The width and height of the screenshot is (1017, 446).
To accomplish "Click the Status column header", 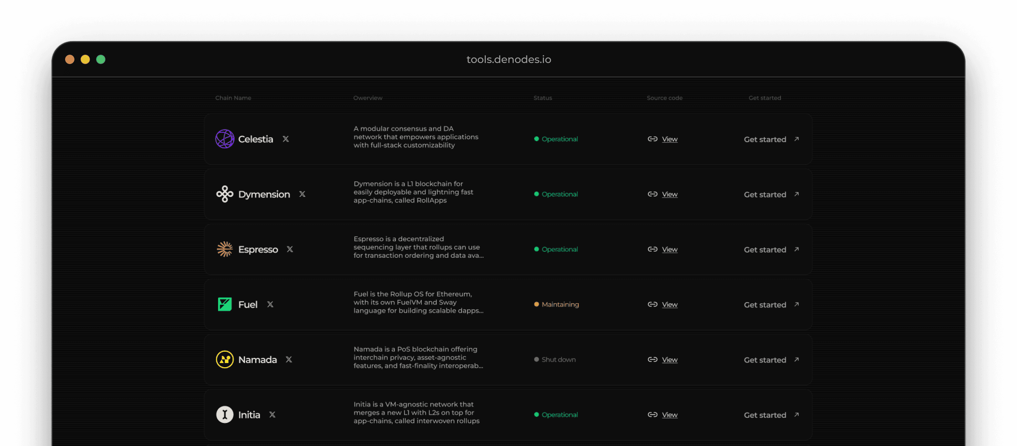I will [x=543, y=98].
